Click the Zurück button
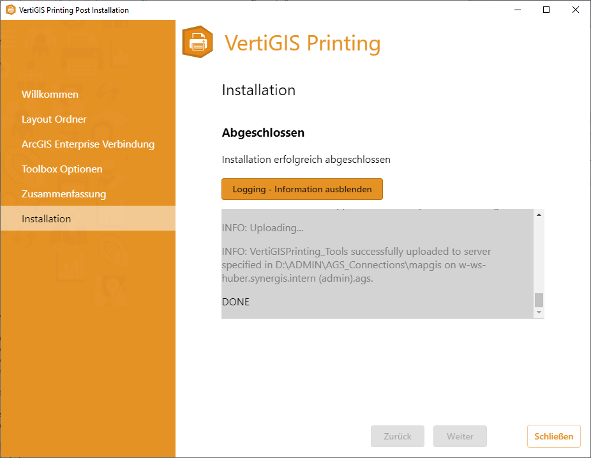 [397, 436]
